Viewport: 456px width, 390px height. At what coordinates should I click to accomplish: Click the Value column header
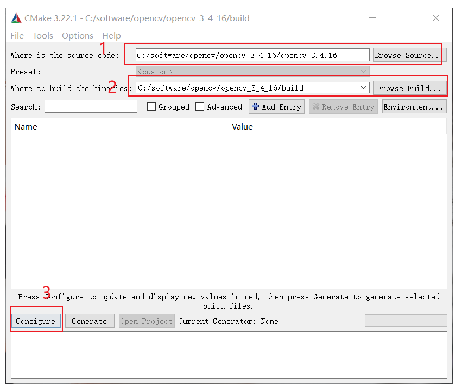point(338,127)
